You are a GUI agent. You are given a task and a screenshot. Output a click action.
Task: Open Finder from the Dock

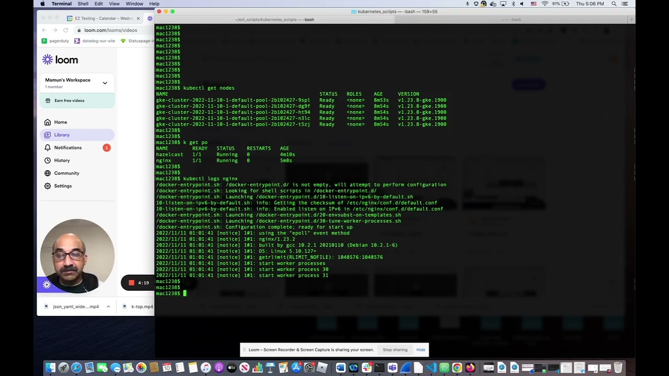point(50,368)
